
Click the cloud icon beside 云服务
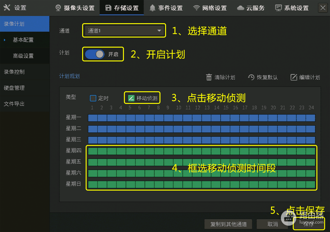[x=240, y=8]
